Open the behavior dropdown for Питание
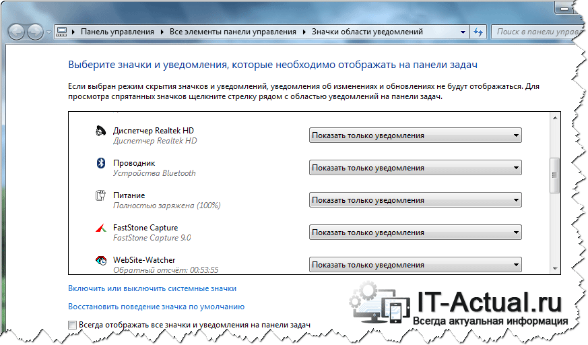588x345 pixels. pos(415,200)
